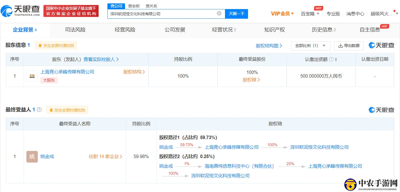
Task: Click the 500.000000万人民币 capital value
Action: tap(321, 76)
